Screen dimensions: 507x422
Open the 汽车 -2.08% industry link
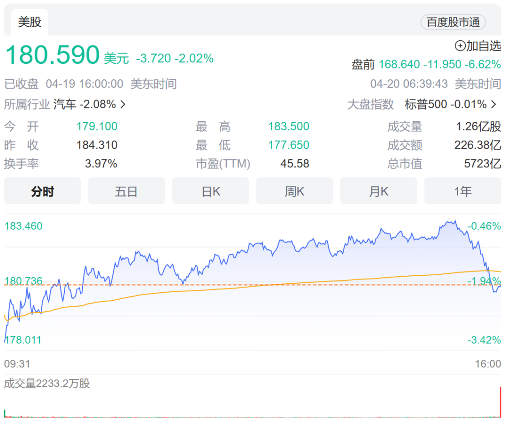[84, 105]
